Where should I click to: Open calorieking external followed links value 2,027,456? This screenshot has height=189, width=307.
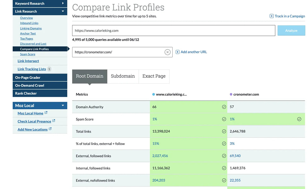[x=160, y=156]
